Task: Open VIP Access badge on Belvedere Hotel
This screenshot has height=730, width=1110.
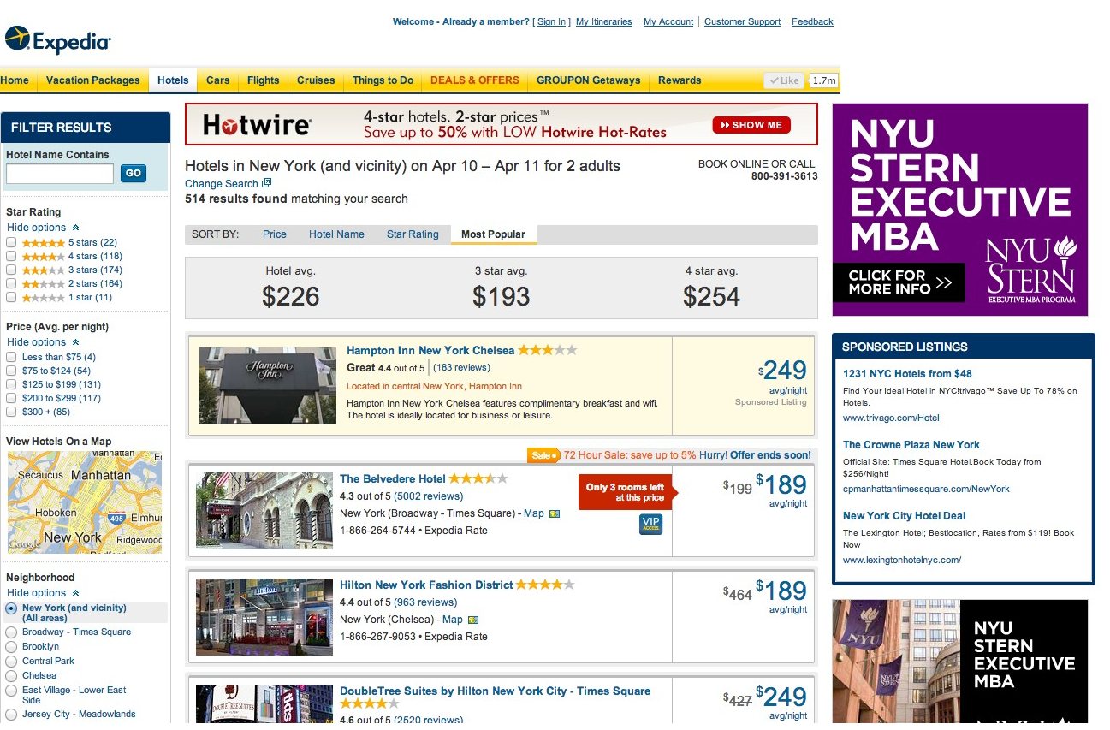Action: [x=650, y=524]
